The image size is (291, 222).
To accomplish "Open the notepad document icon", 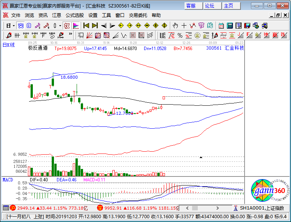I will 238,26.
